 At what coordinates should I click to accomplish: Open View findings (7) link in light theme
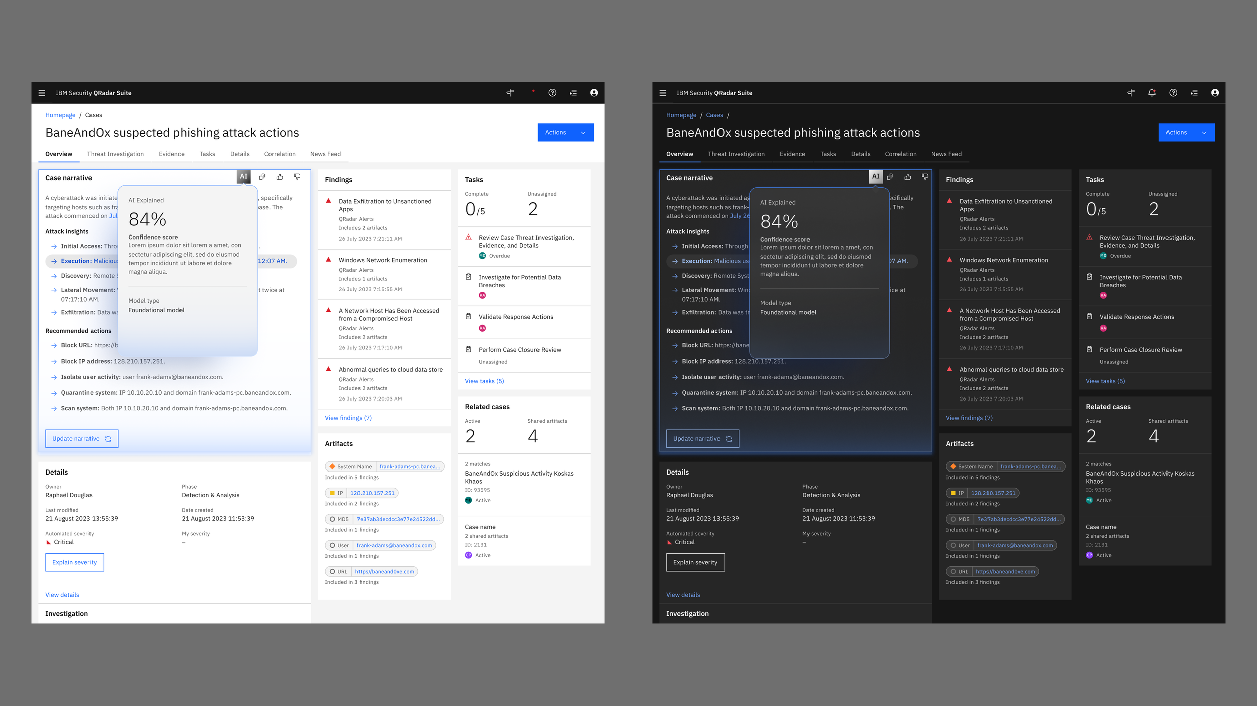(348, 418)
